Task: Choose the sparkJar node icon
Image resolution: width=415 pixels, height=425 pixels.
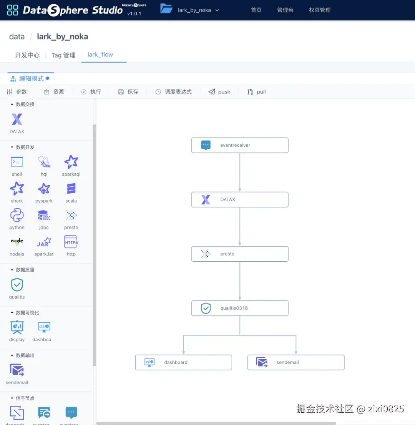Action: (x=44, y=242)
